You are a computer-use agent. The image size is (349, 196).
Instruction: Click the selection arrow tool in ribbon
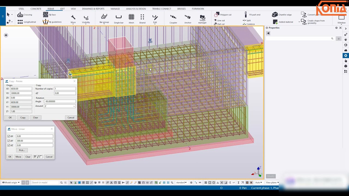pyautogui.click(x=8, y=15)
